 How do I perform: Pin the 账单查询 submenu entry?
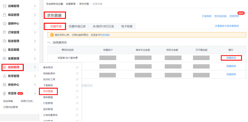tap(77, 67)
